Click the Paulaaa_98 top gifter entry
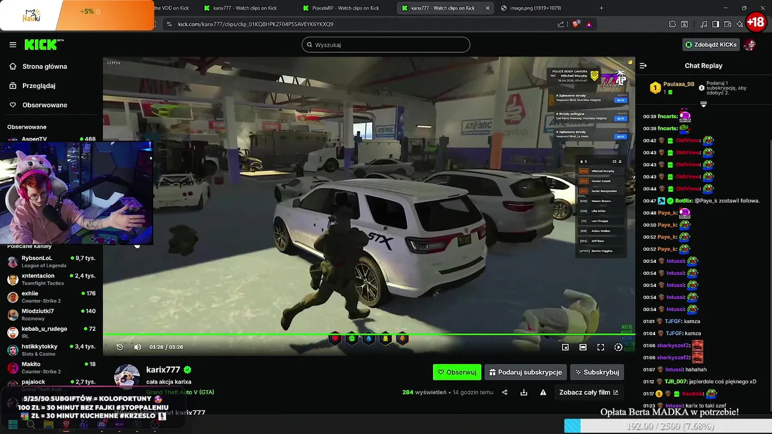The width and height of the screenshot is (772, 434). [673, 87]
